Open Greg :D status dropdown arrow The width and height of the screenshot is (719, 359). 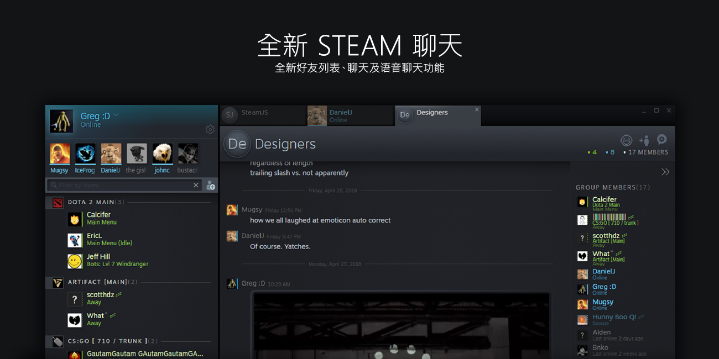pos(116,115)
